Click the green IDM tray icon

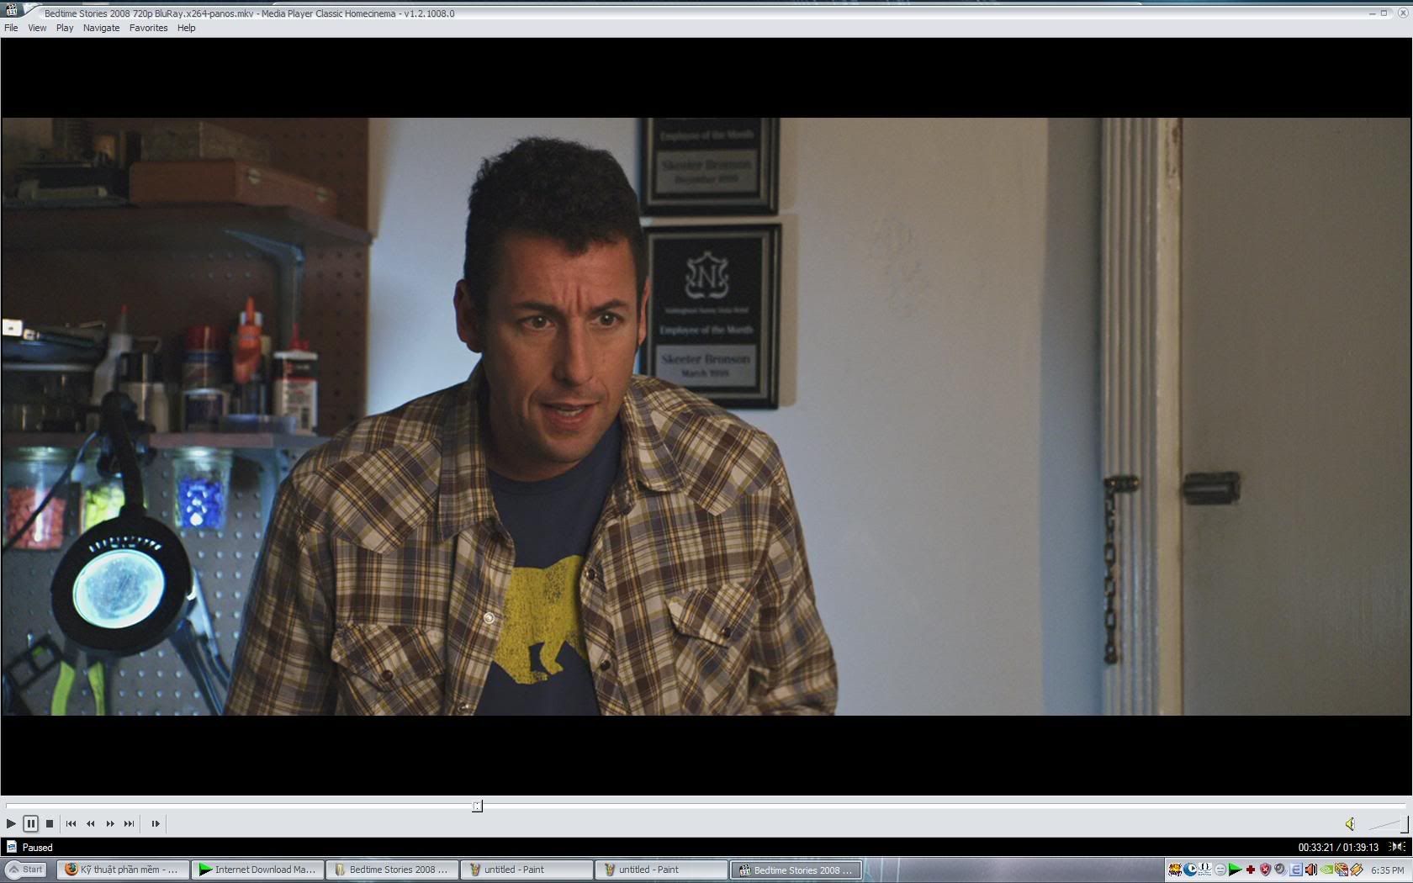click(1235, 870)
